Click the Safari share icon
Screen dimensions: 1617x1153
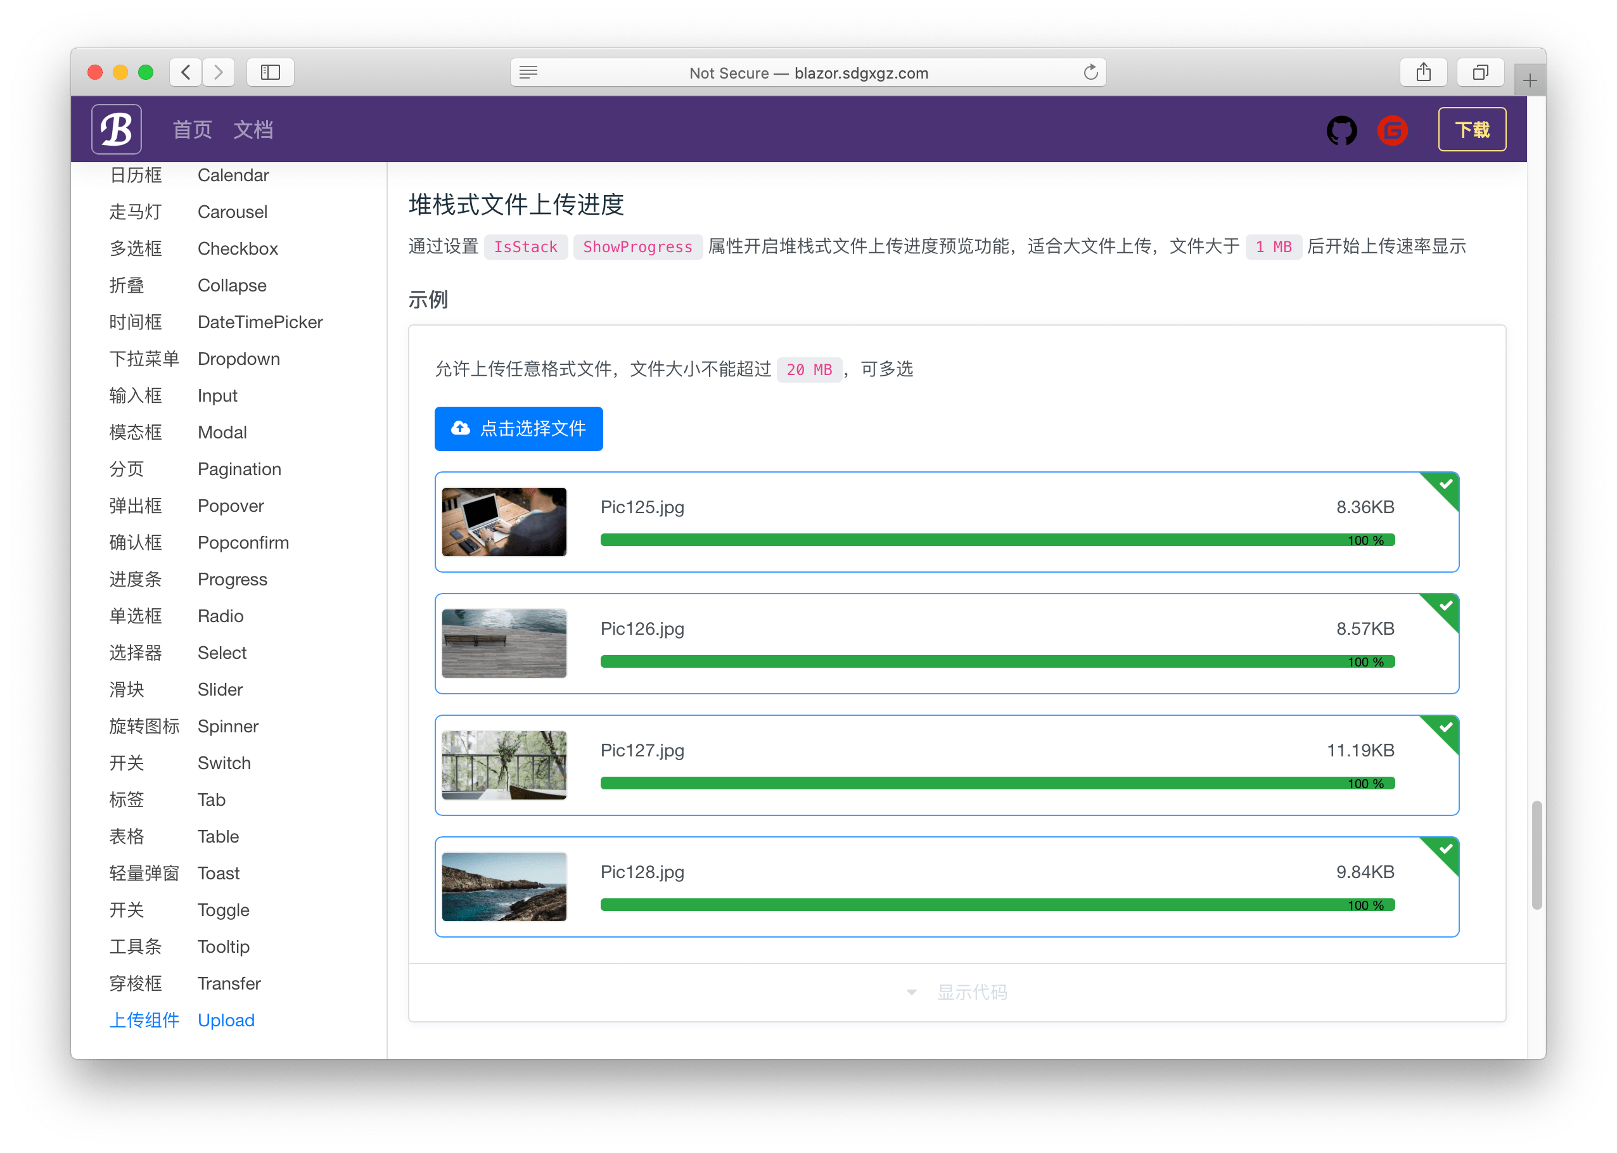(x=1423, y=72)
